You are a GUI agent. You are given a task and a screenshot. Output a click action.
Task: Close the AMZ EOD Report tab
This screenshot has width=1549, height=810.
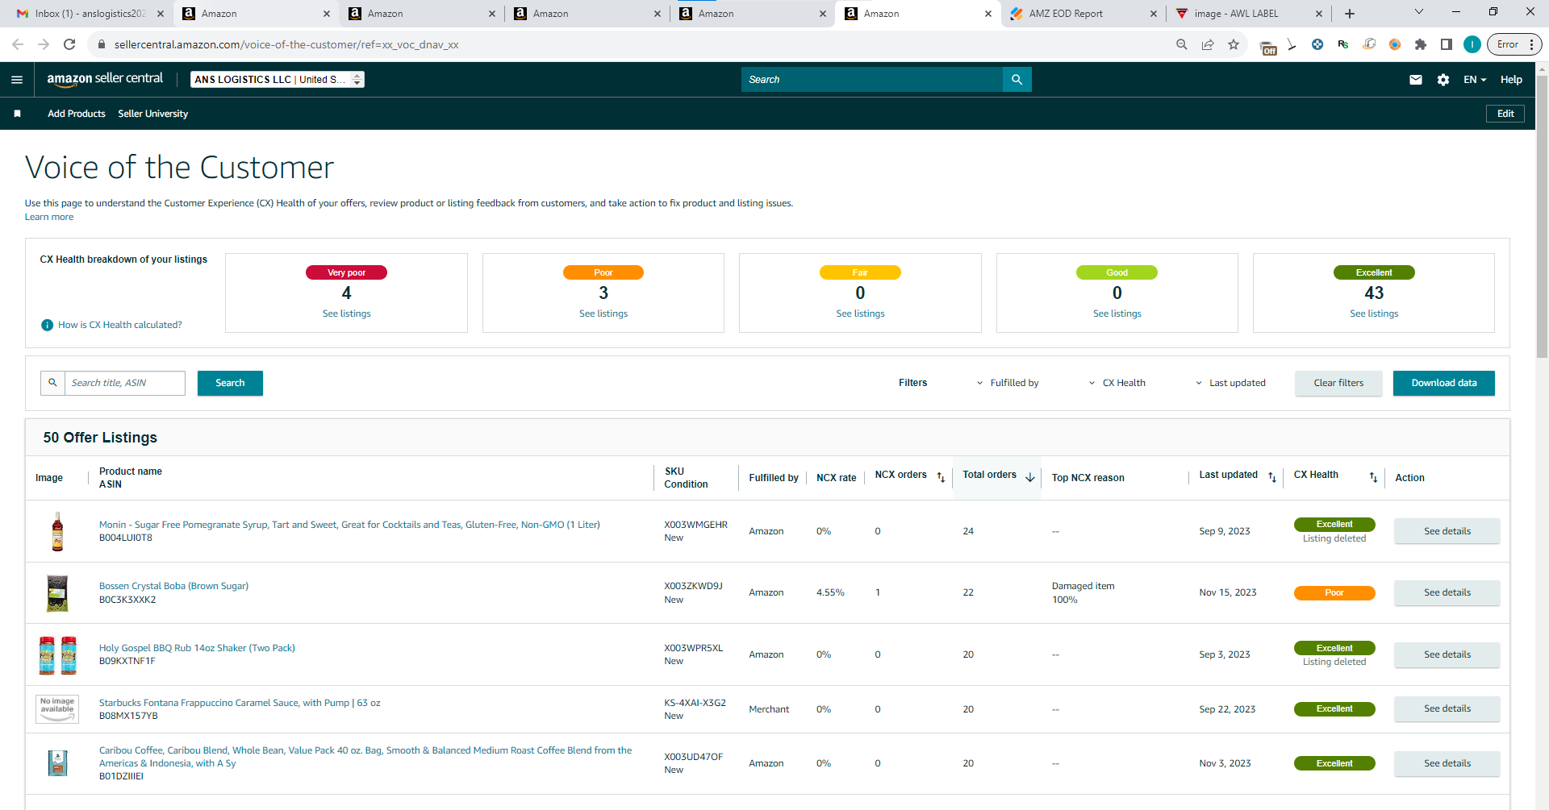[x=1153, y=14]
